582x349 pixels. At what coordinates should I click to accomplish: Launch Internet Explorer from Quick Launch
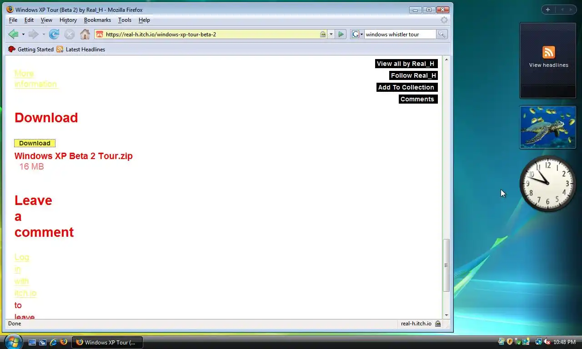[53, 342]
